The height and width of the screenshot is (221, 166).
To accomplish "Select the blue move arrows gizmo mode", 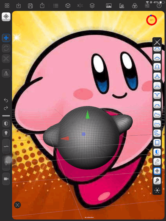I will tap(6, 38).
